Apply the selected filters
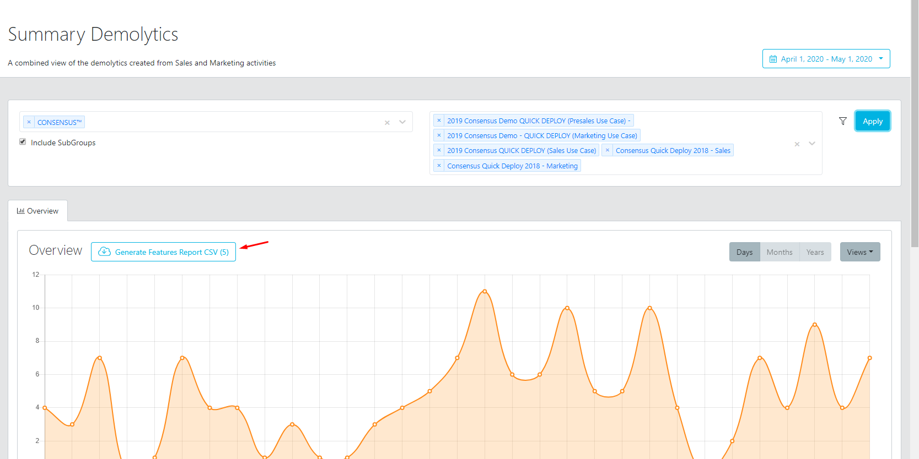 click(873, 121)
